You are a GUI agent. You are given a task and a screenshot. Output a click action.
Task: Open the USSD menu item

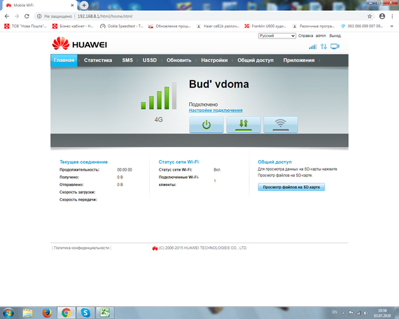[x=150, y=60]
